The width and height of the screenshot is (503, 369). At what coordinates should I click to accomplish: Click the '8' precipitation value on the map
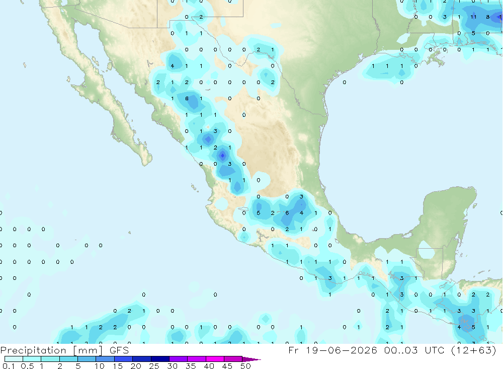pos(487,17)
